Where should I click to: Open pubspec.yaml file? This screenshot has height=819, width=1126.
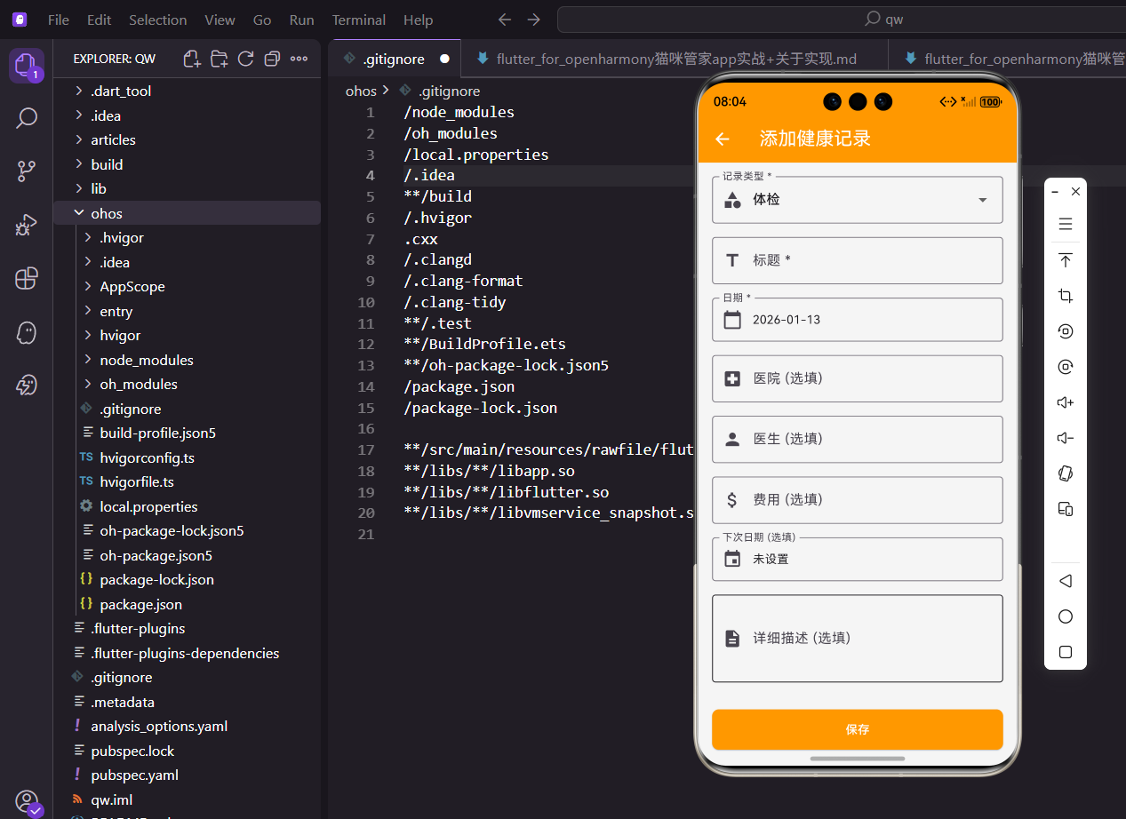[x=134, y=775]
